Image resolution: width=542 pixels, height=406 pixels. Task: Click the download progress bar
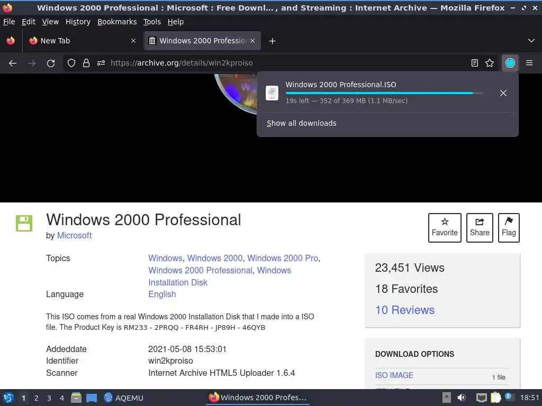point(384,93)
